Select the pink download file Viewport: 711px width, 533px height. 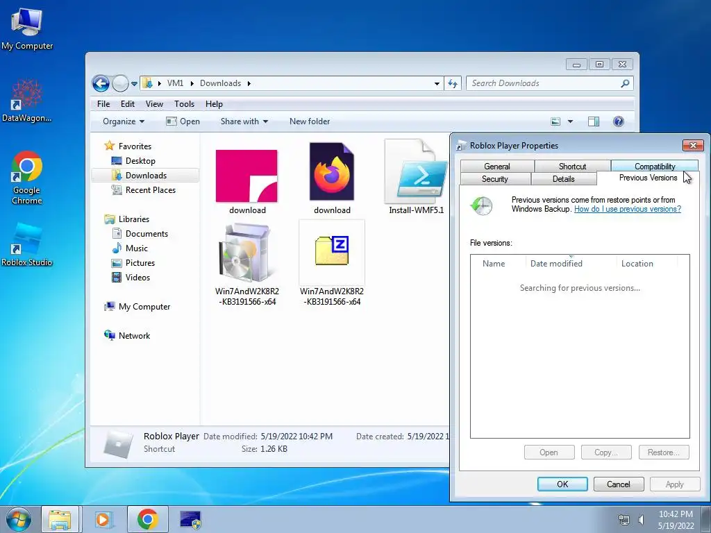pos(246,182)
